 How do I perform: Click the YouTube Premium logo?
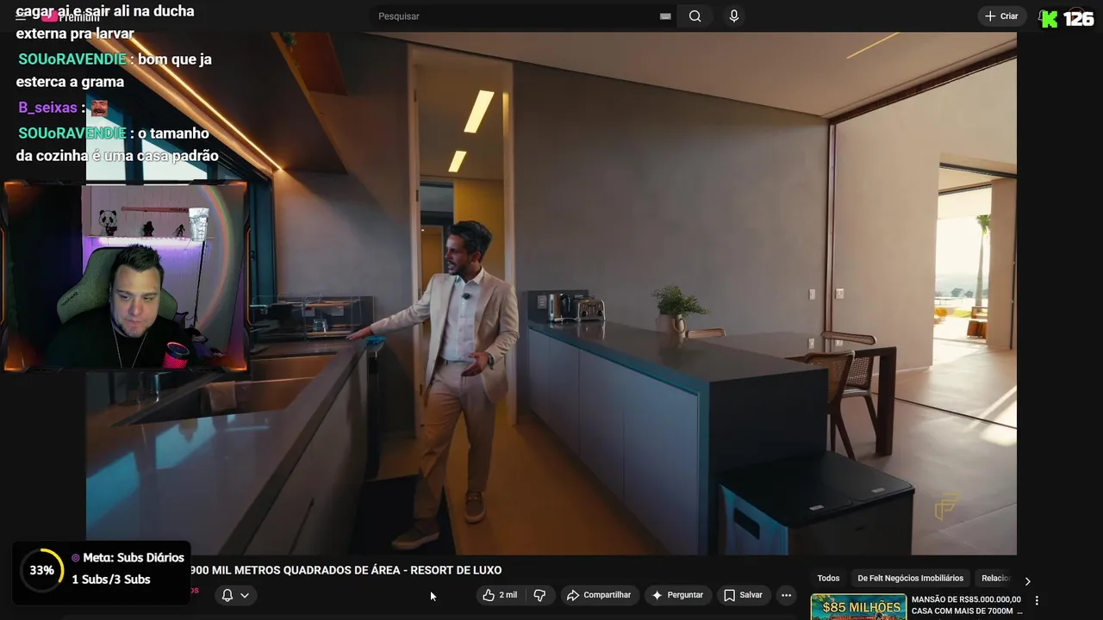pos(71,16)
